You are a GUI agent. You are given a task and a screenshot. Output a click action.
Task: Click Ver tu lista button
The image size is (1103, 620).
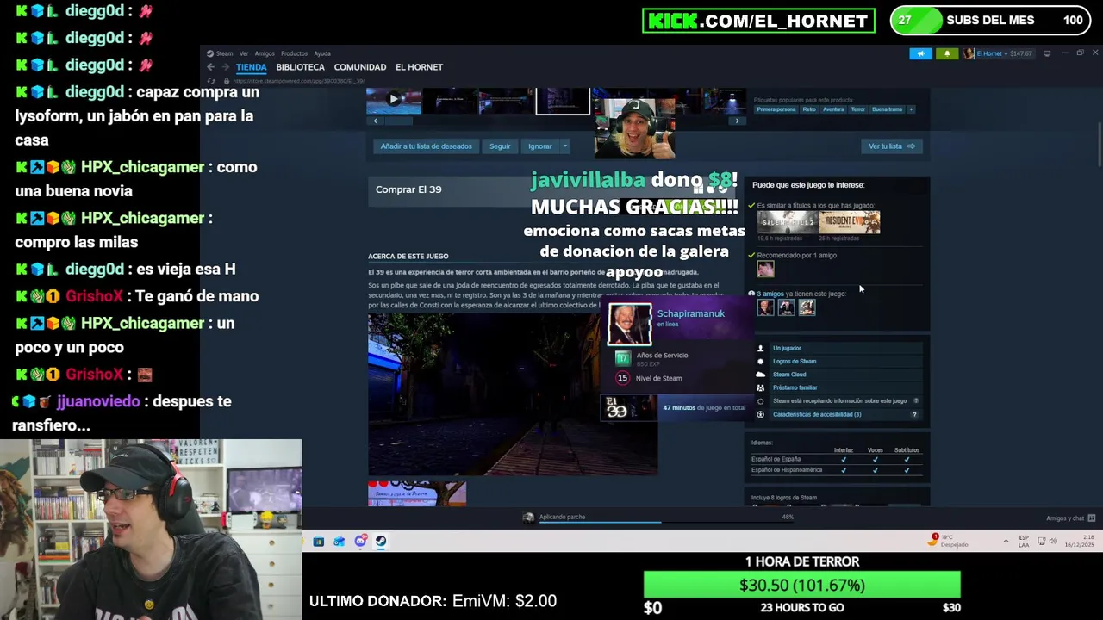(x=892, y=146)
